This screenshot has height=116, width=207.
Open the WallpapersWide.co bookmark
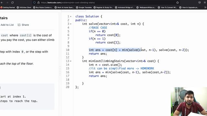146,7
